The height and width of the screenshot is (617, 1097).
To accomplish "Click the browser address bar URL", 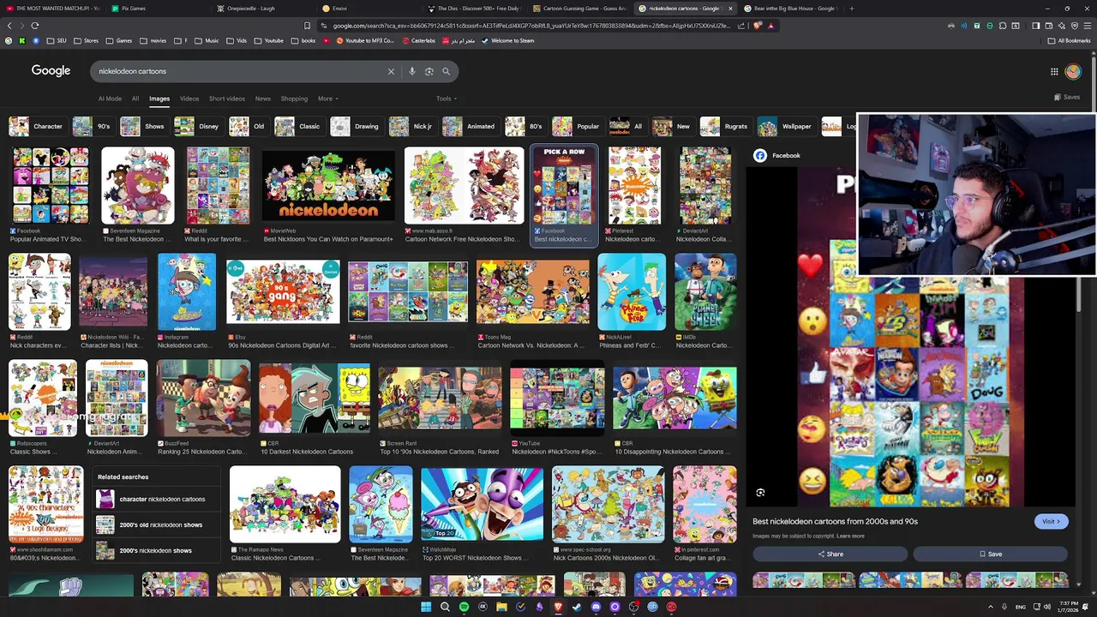I will (531, 26).
